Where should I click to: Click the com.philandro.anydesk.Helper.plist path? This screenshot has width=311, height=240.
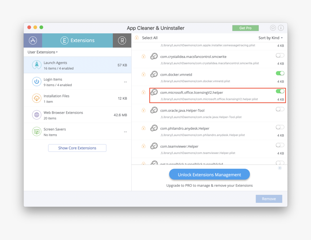(203, 135)
